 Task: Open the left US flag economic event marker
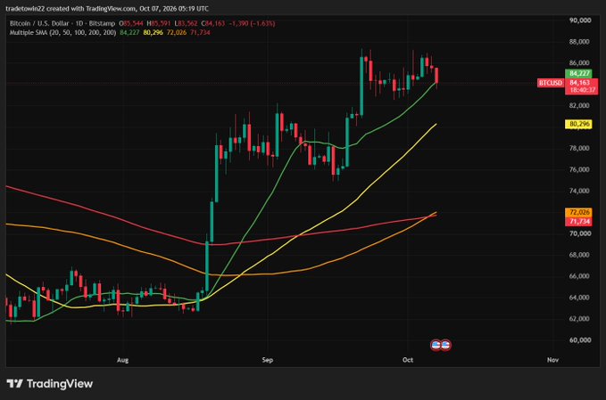(436, 345)
